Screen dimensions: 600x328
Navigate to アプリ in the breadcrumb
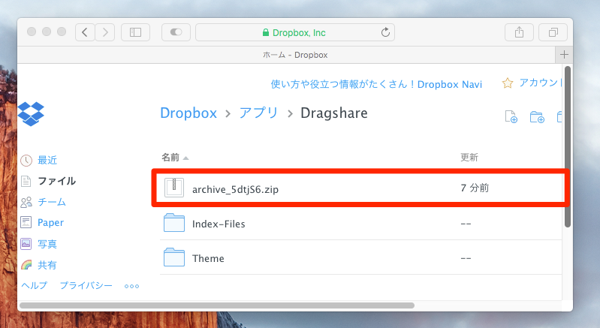258,113
